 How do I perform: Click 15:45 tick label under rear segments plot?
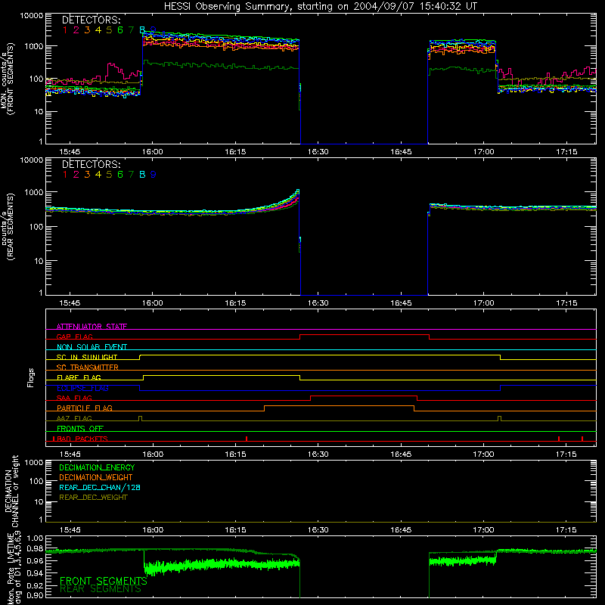click(x=70, y=303)
